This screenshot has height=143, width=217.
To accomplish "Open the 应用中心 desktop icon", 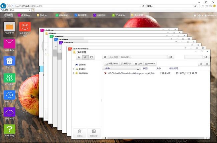I will 9,46.
